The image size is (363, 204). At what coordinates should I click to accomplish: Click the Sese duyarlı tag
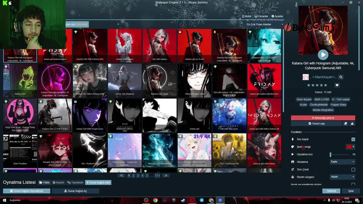tap(304, 99)
